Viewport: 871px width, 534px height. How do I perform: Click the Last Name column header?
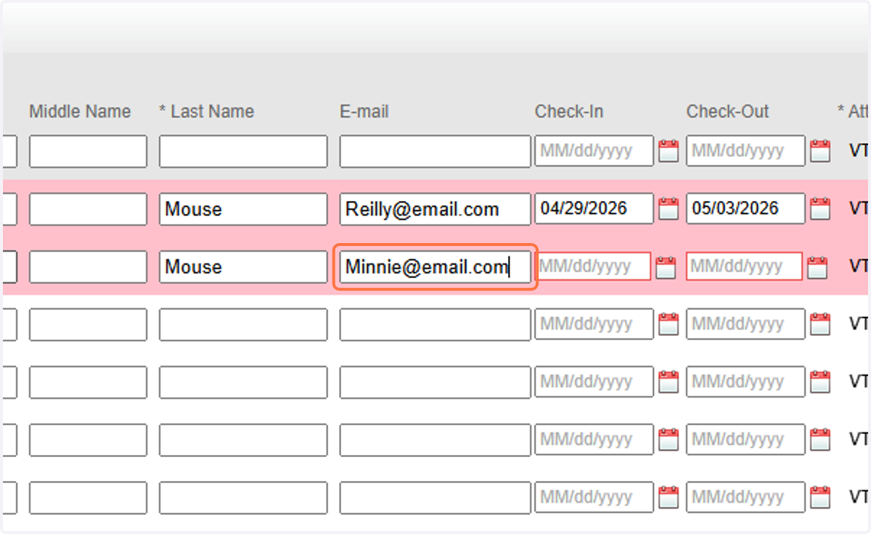pos(207,112)
